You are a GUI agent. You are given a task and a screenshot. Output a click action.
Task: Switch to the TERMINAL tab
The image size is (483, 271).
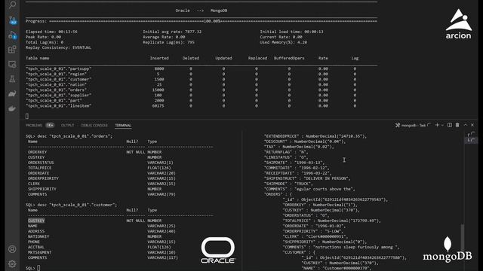[x=123, y=126]
